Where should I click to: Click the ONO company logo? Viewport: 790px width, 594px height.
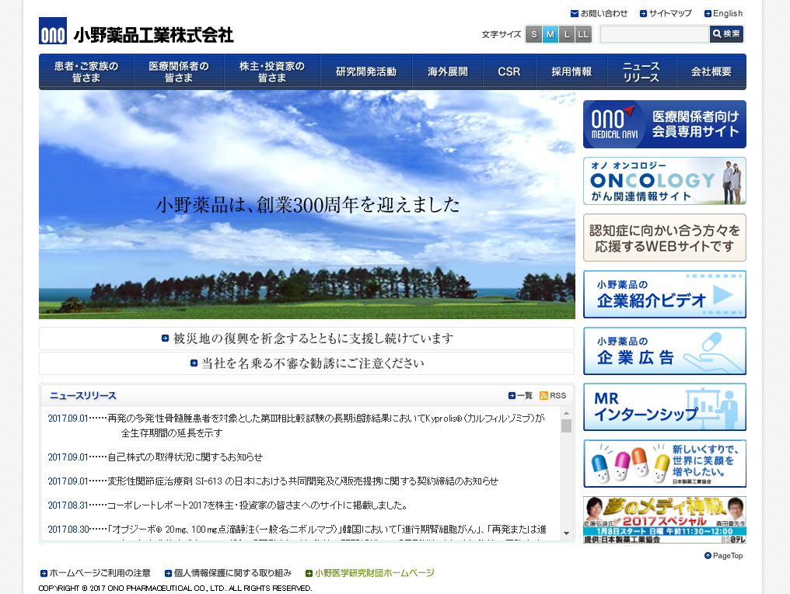click(53, 31)
